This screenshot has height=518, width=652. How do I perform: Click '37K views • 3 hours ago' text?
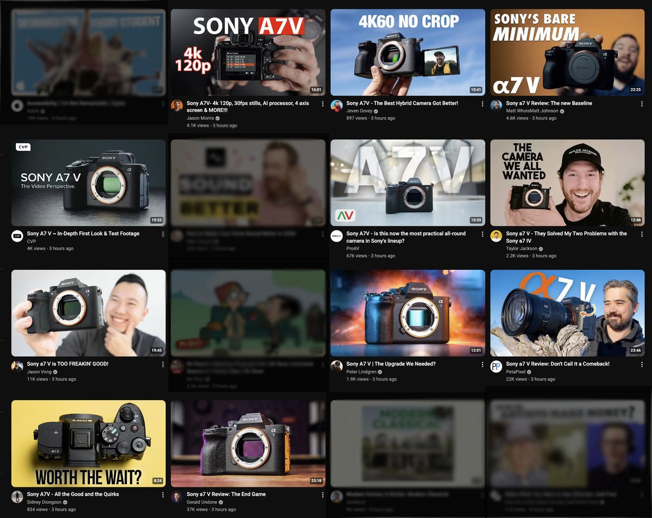(x=211, y=509)
